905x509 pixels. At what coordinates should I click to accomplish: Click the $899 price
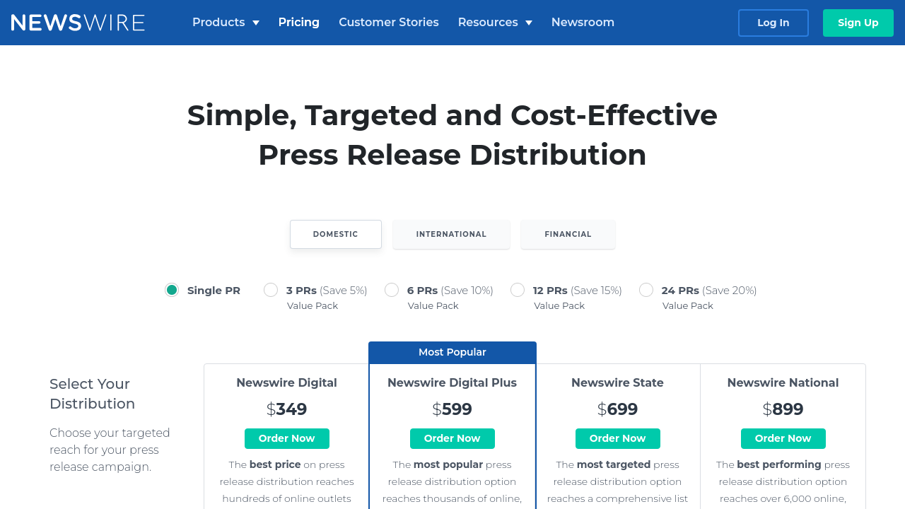783,409
